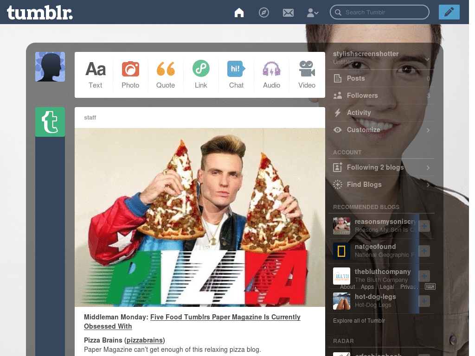
Task: Click the Find Blogs dotted-circle icon
Action: (x=338, y=184)
